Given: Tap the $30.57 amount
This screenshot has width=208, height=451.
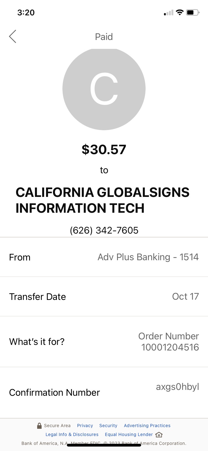Looking at the screenshot, I should click(104, 149).
